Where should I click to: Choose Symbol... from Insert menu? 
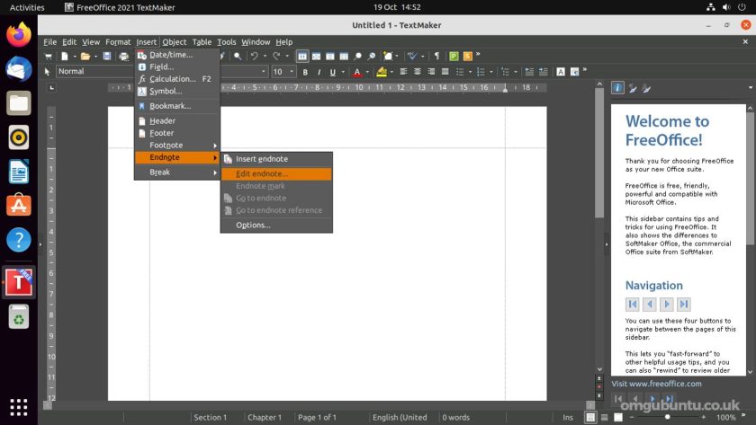click(177, 91)
